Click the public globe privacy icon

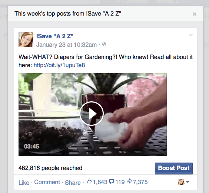click(104, 44)
